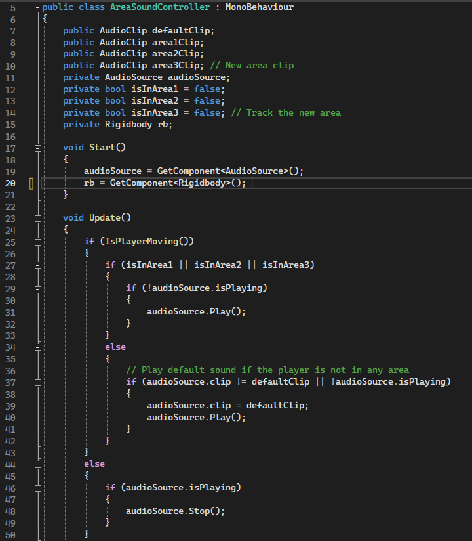
Task: Click the 'IsPlayerMoving' call
Action: [x=142, y=242]
